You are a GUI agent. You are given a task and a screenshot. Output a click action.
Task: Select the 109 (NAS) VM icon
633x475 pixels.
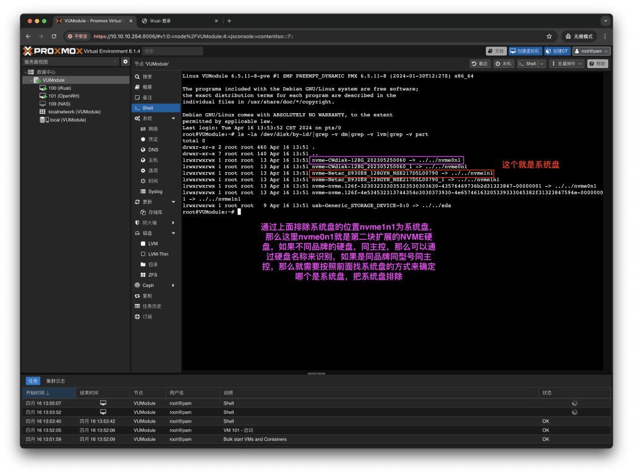click(43, 104)
